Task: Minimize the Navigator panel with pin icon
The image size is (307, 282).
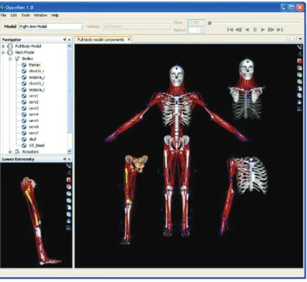Action: pyautogui.click(x=64, y=39)
